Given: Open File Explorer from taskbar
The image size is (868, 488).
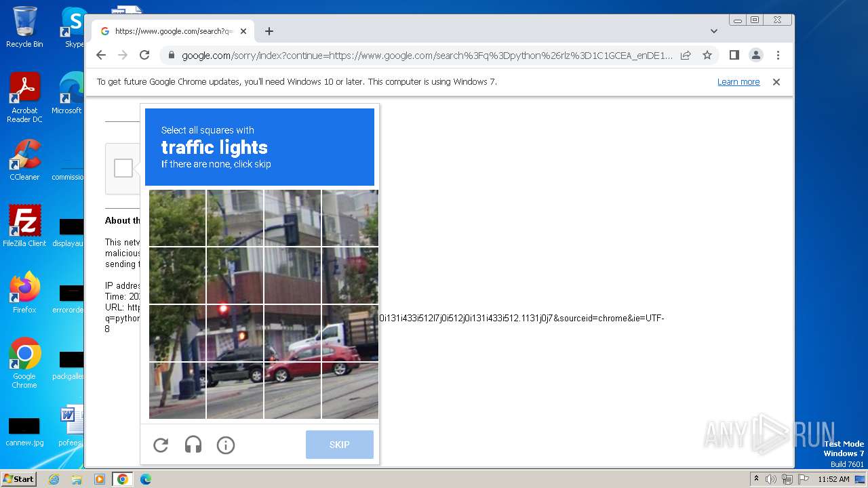Looking at the screenshot, I should tap(77, 479).
